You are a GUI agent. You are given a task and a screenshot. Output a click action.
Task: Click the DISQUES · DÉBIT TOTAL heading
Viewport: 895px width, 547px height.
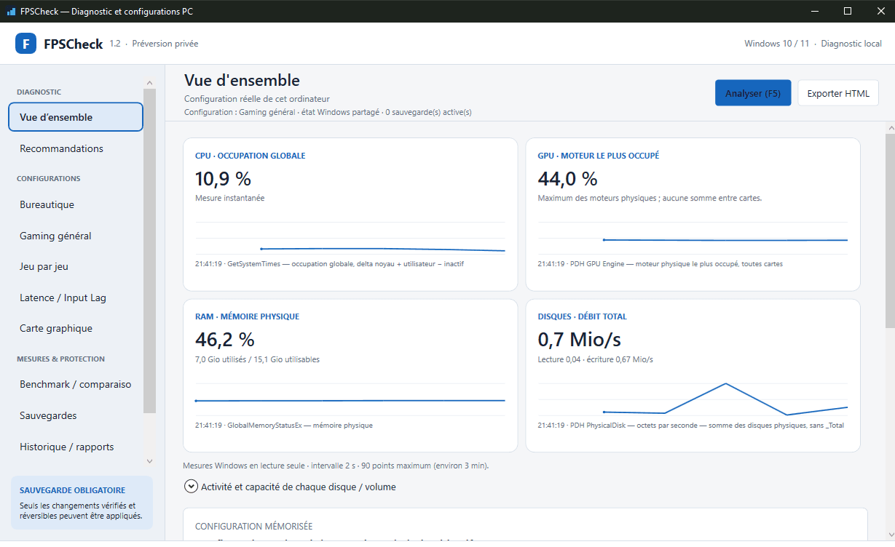point(582,316)
